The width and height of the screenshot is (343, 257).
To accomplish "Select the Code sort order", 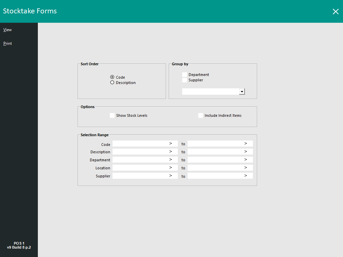I will click(112, 77).
